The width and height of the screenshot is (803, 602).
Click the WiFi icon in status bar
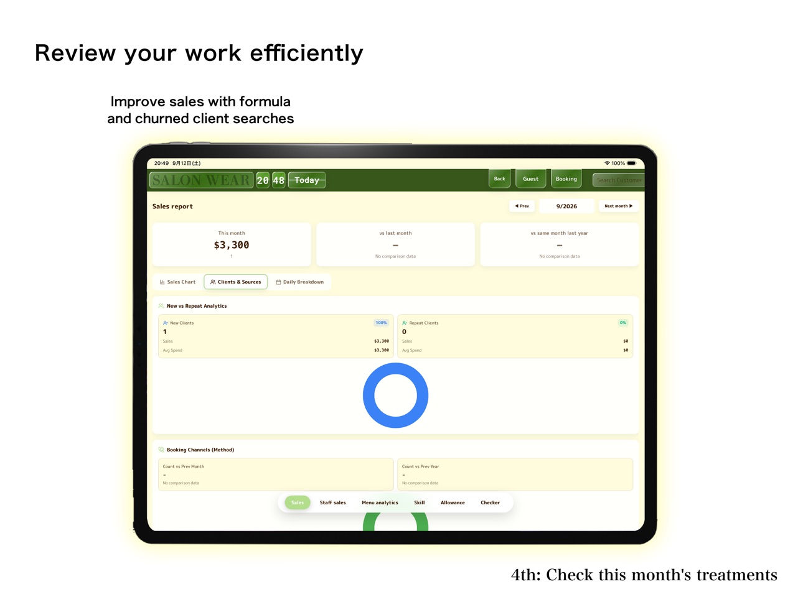pos(607,163)
